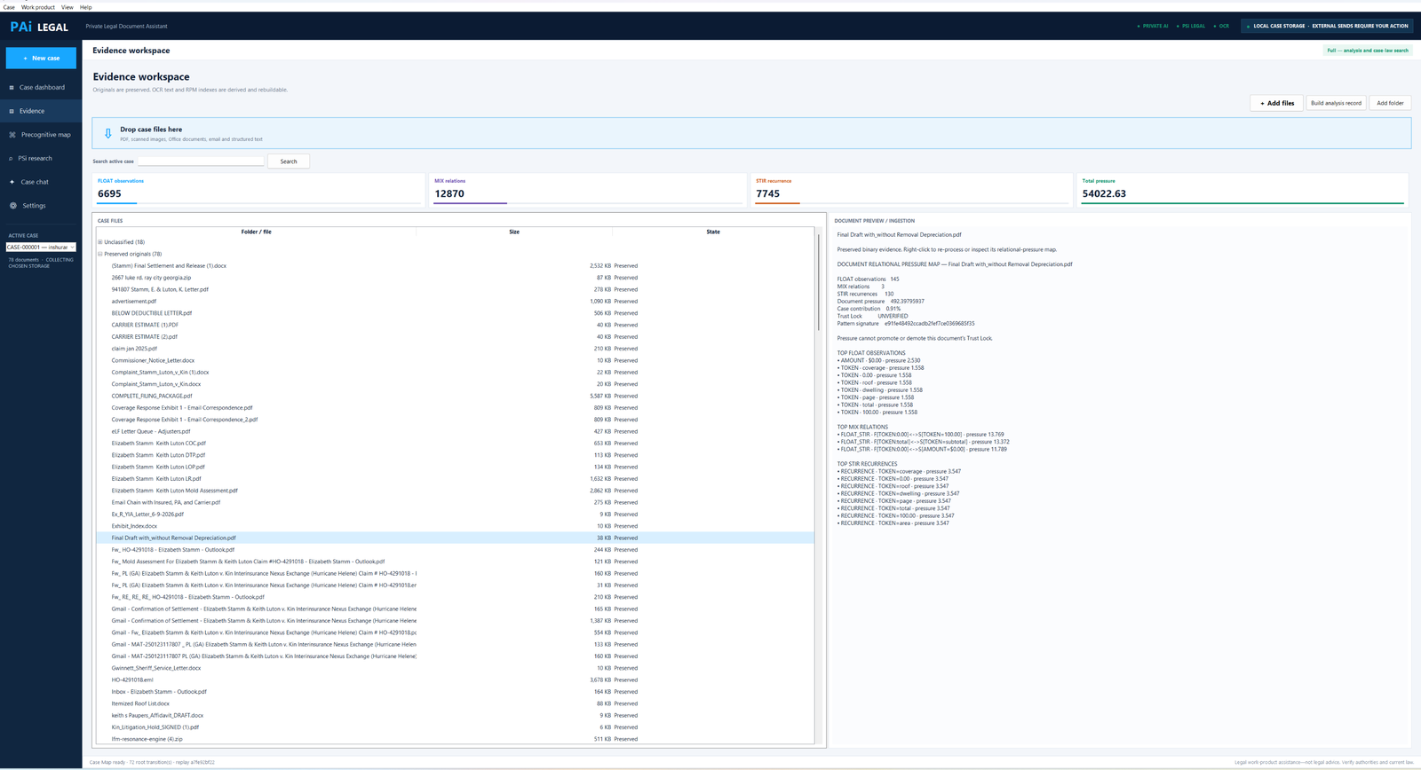1421x770 pixels.
Task: Click the Folder / file column header
Action: 256,232
